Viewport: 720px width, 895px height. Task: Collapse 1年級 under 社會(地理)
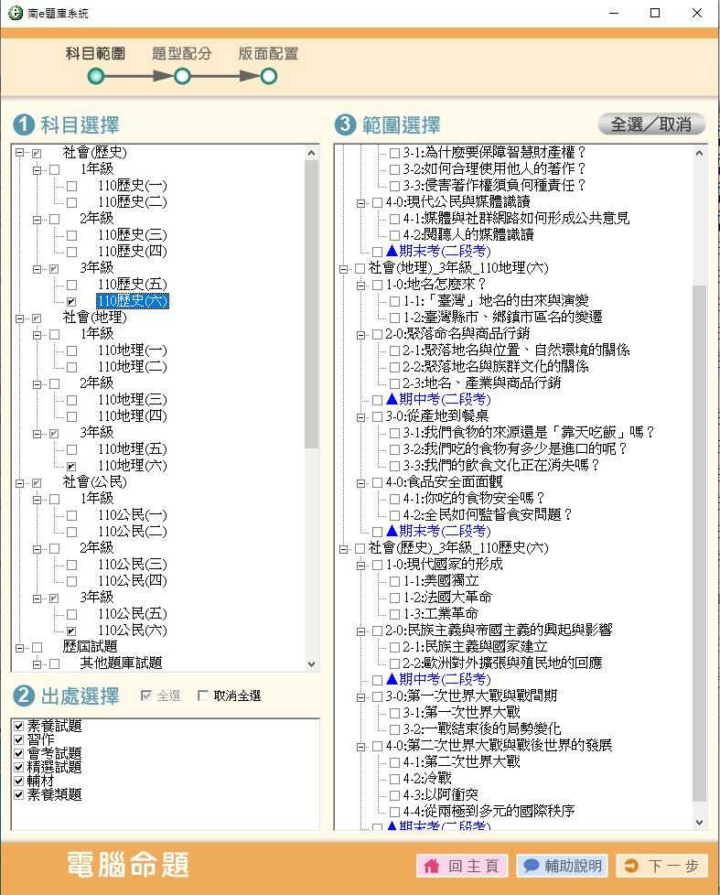38,334
